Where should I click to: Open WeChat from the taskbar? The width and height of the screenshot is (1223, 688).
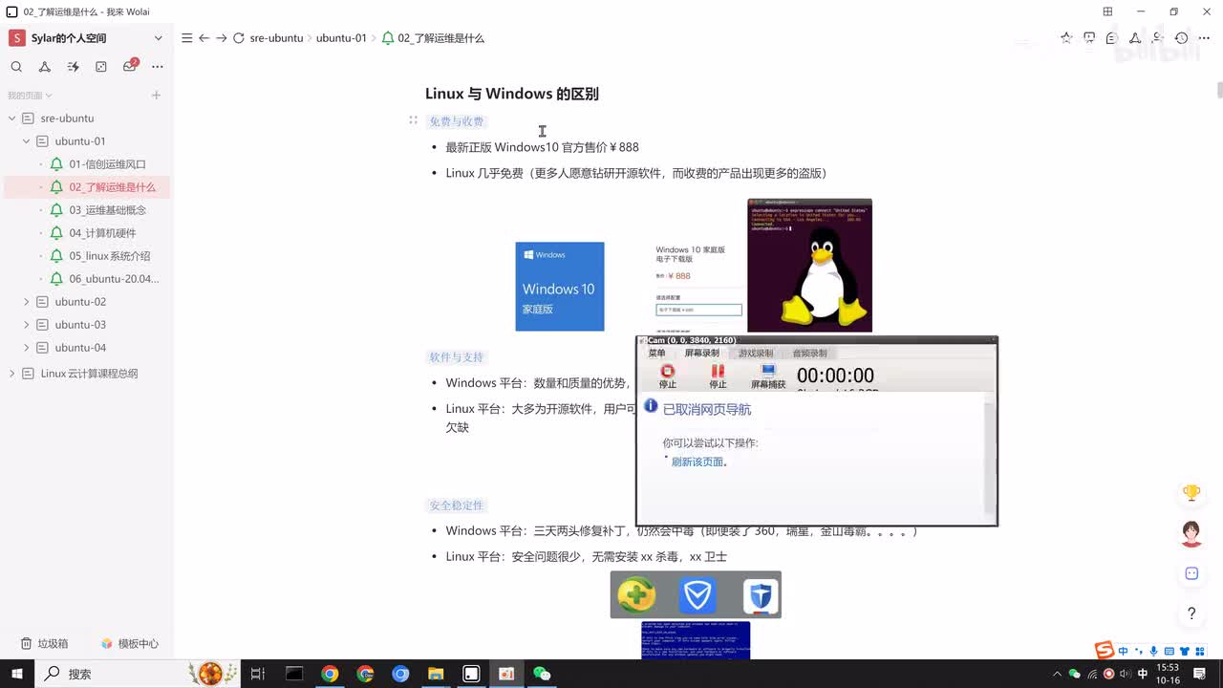pos(542,674)
